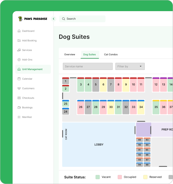
Task: Switch to the Cat Condos tab
Action: [x=111, y=54]
